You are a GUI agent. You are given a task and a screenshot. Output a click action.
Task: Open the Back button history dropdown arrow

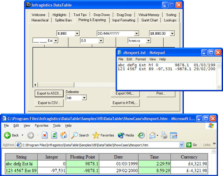click(23, 135)
